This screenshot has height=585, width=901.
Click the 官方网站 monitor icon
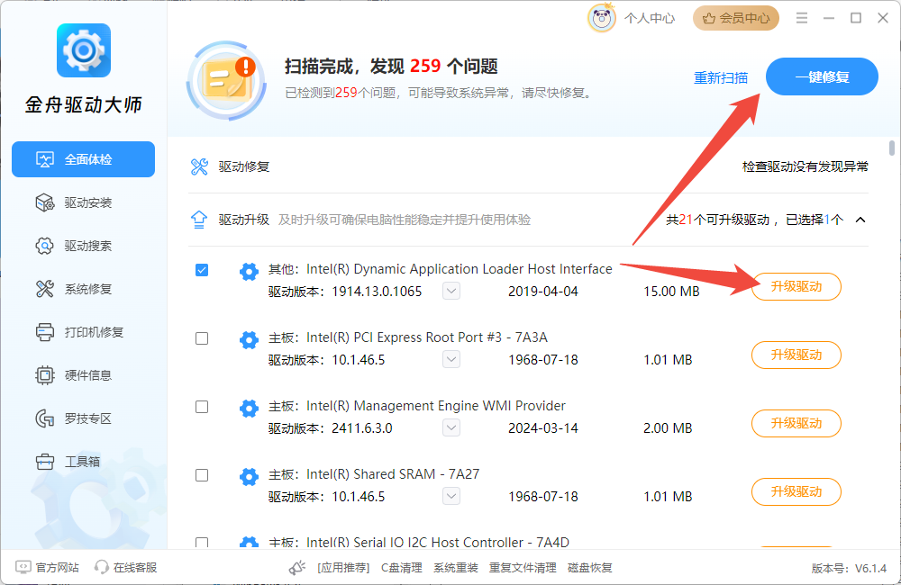pos(23,567)
